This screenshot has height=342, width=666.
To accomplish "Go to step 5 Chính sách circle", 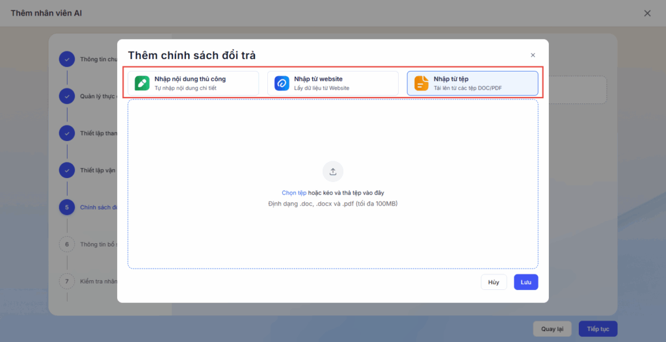I will click(67, 207).
